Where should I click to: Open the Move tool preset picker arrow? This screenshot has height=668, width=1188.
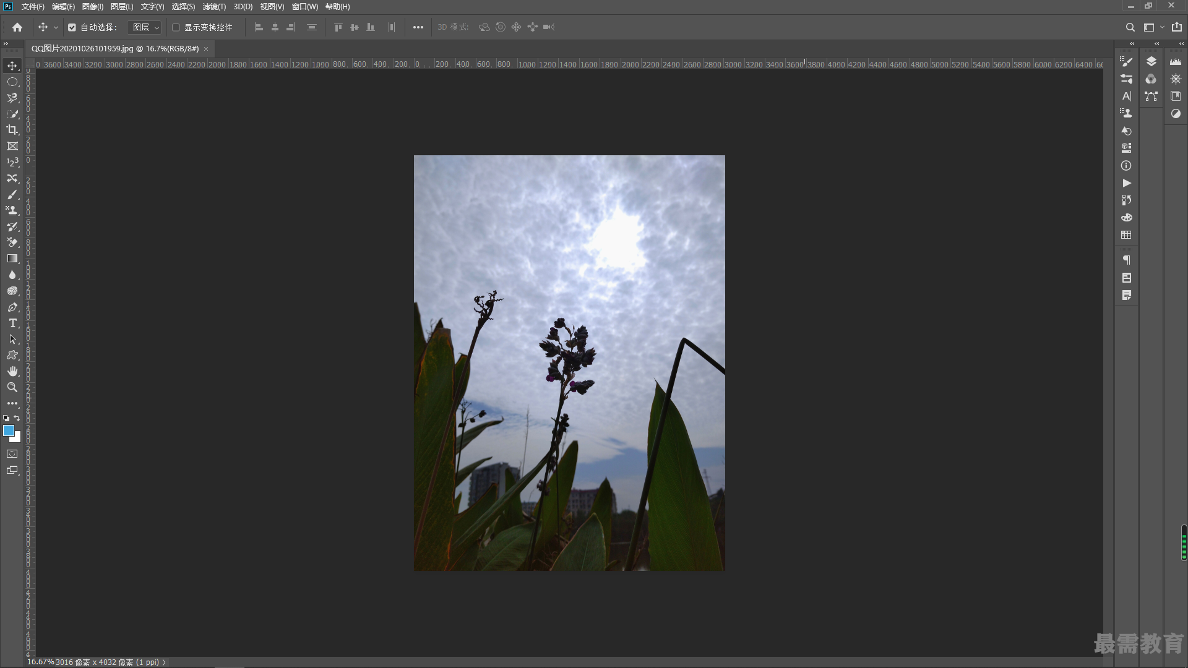coord(56,27)
